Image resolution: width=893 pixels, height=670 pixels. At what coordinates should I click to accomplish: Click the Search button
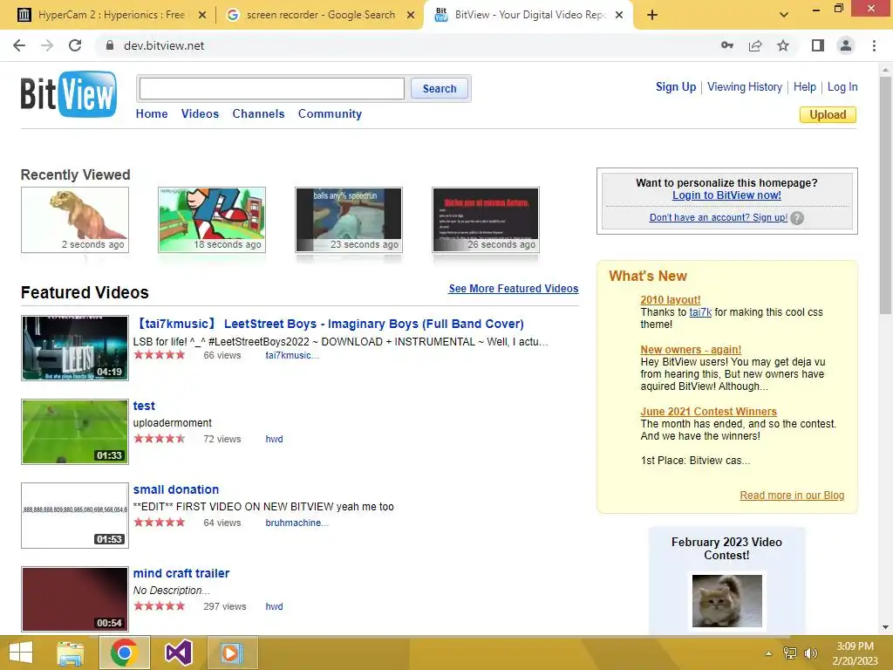click(x=440, y=89)
